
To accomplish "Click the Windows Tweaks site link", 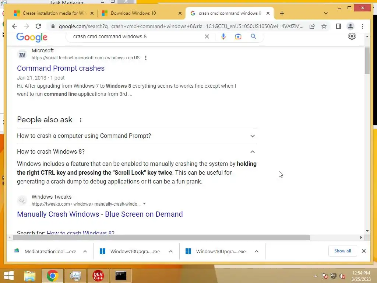I will [52, 197].
